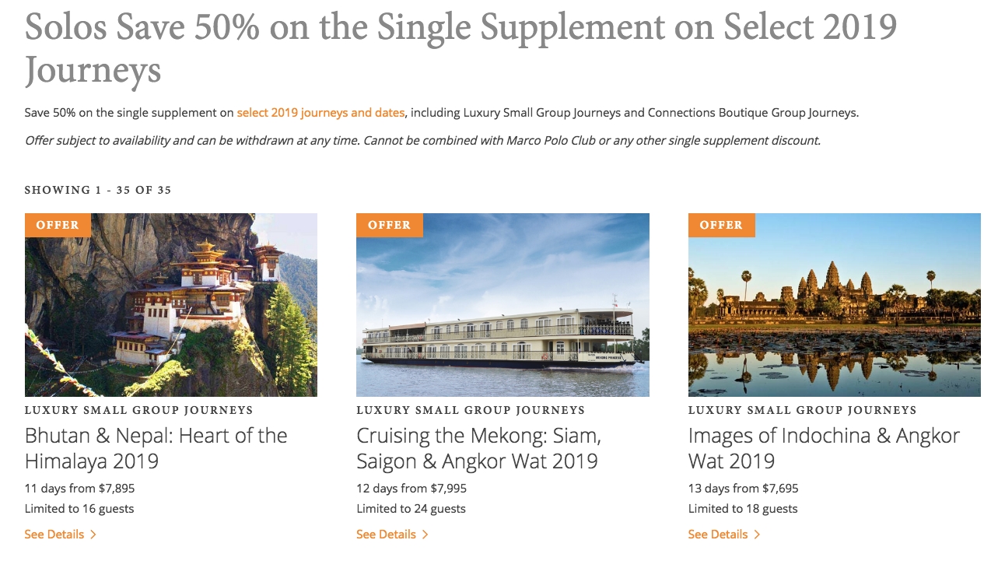This screenshot has height=561, width=998.
Task: Open the 'Cruising the Mekong' journey title
Action: pyautogui.click(x=478, y=448)
